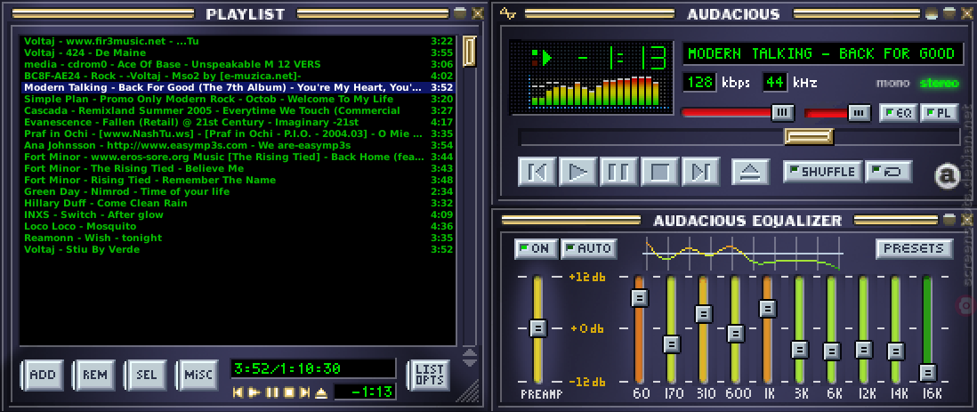Open the playlist MISC menu

[198, 375]
